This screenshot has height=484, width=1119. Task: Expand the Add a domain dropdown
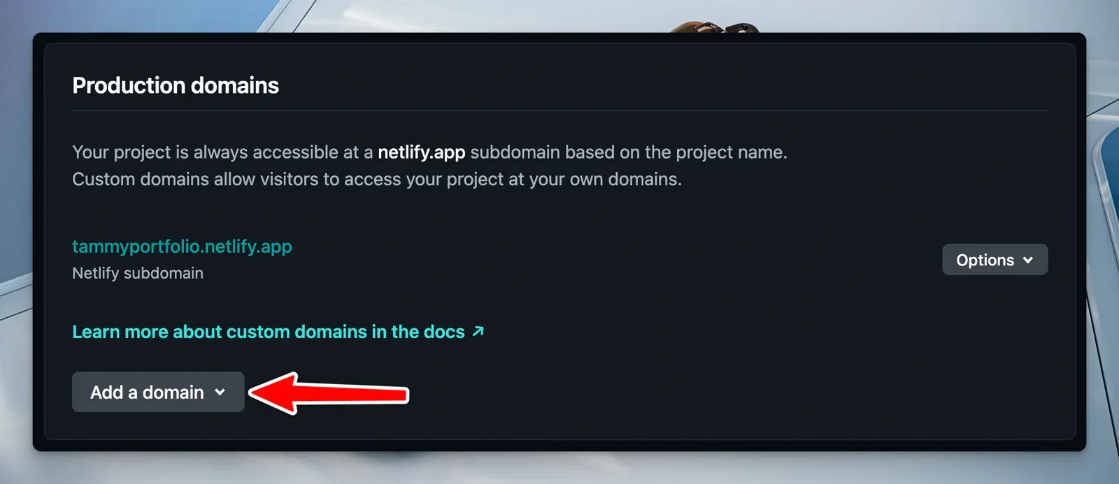pos(157,392)
